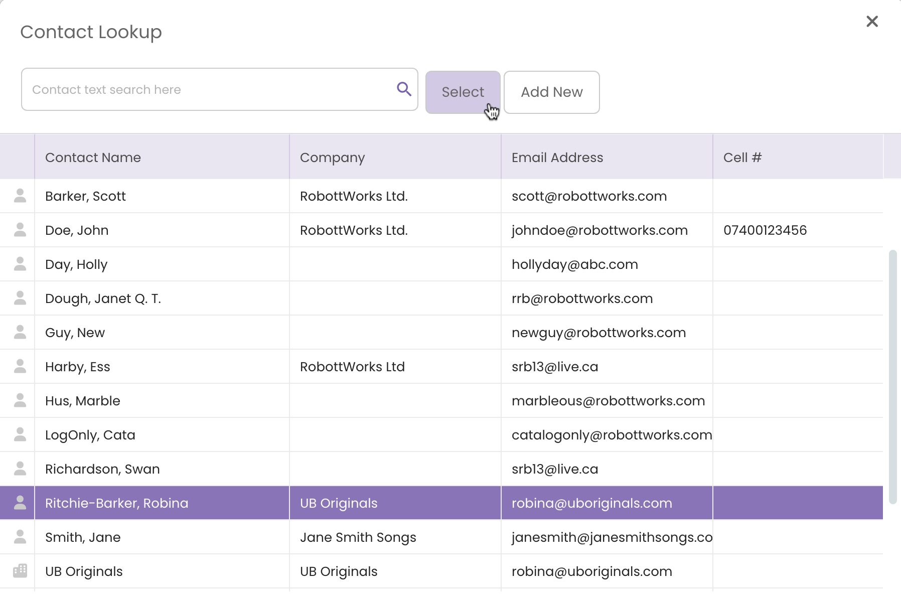This screenshot has height=596, width=901.
Task: Select the Dough, Janet Q. T. contact name
Action: point(103,299)
